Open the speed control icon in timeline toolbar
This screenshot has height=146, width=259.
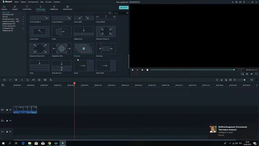(x=33, y=80)
